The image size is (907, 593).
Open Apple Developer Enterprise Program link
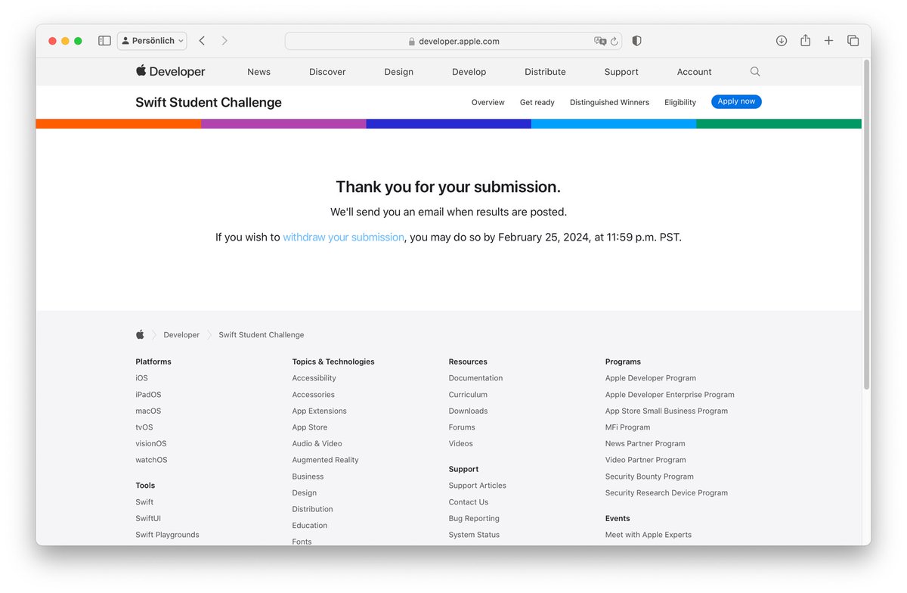coord(670,395)
